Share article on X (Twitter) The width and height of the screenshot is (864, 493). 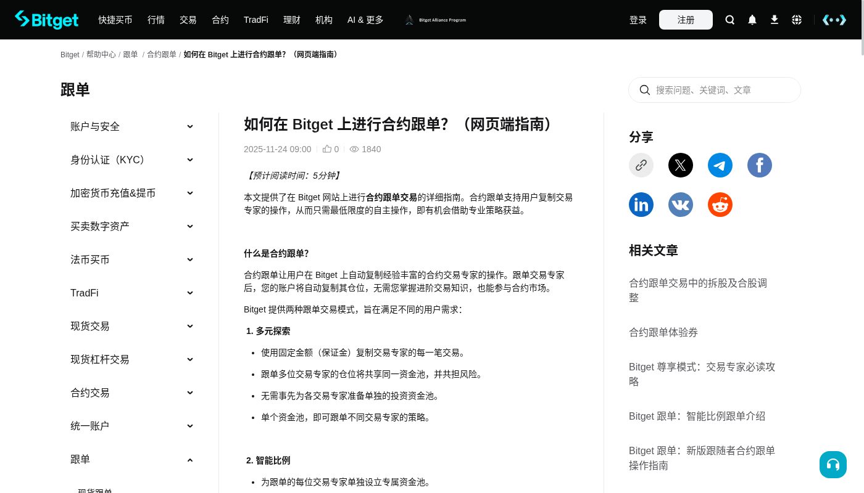point(681,165)
